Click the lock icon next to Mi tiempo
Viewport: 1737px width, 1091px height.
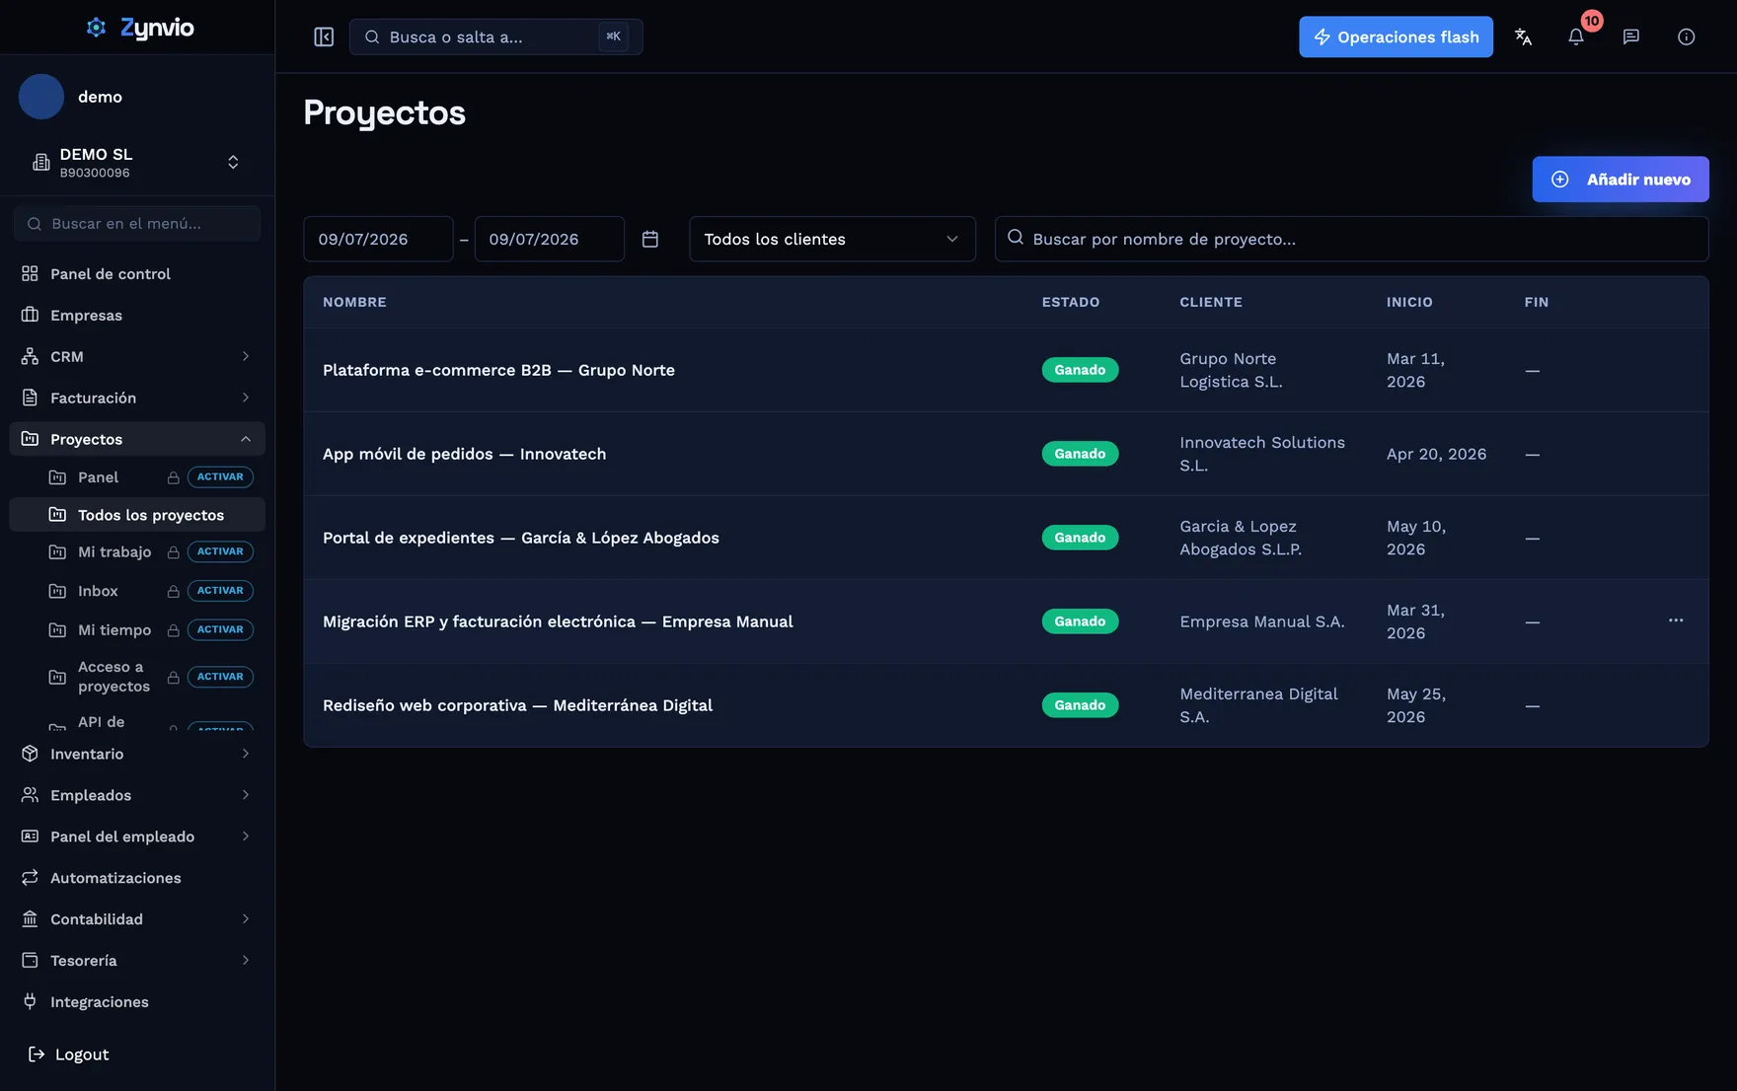173,630
